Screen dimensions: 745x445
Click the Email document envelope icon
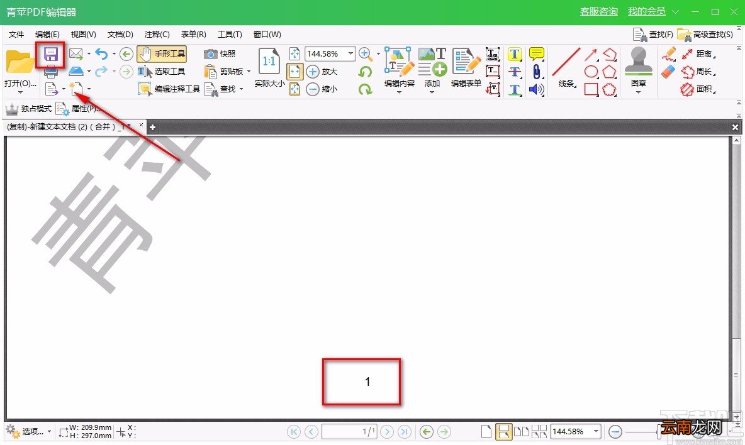(76, 54)
